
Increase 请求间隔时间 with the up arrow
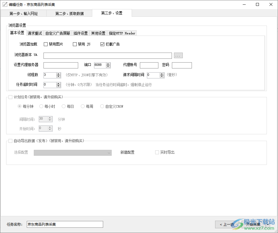point(162,74)
